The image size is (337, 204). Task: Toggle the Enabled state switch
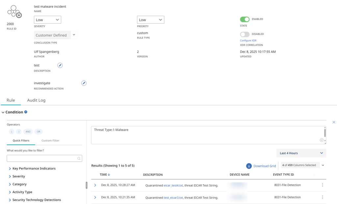click(245, 19)
